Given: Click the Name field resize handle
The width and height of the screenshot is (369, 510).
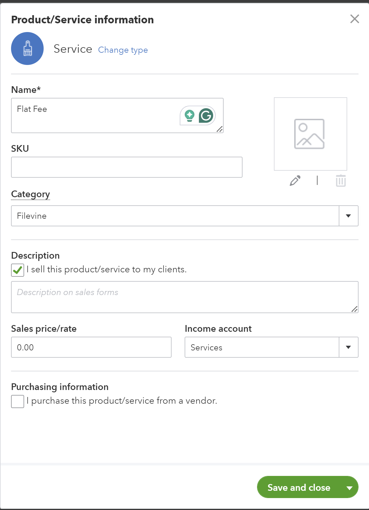Looking at the screenshot, I should (220, 129).
